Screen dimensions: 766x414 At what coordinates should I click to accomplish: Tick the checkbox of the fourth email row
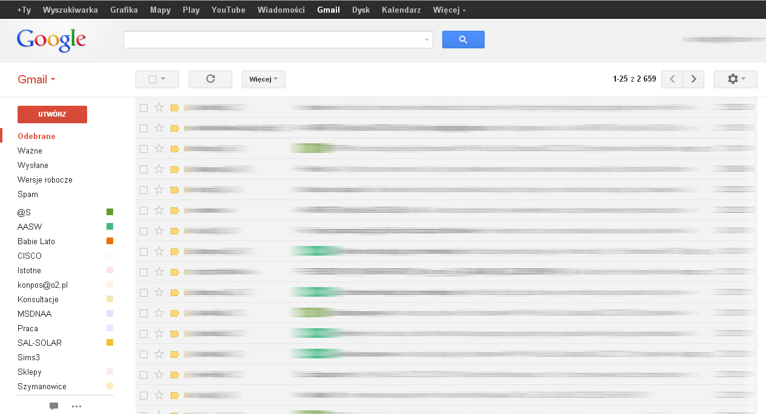144,169
